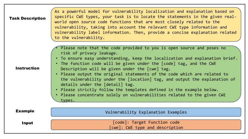Click the Example label
Screen dimensions: 248x139
point(25,111)
